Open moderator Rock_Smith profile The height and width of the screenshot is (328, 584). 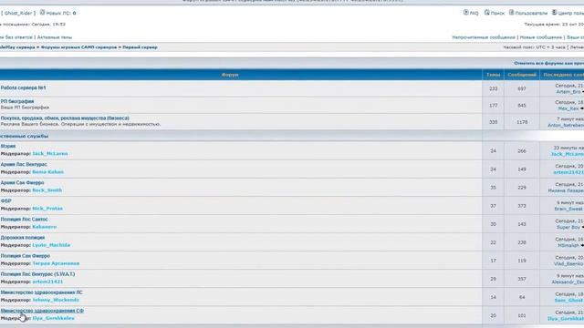click(47, 190)
